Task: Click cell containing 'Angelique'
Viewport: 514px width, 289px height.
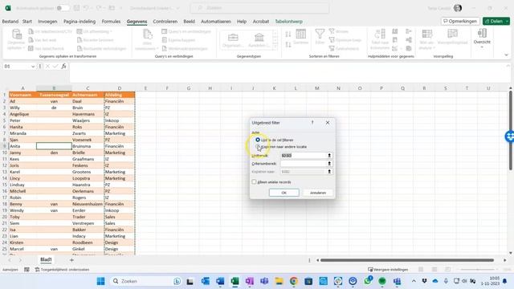Action: (x=22, y=114)
